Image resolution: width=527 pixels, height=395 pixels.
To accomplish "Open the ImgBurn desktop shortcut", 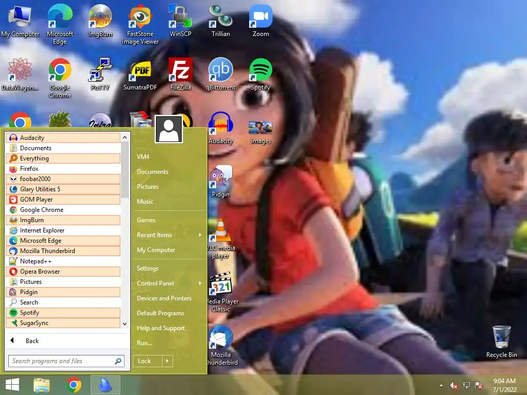I will 100,21.
